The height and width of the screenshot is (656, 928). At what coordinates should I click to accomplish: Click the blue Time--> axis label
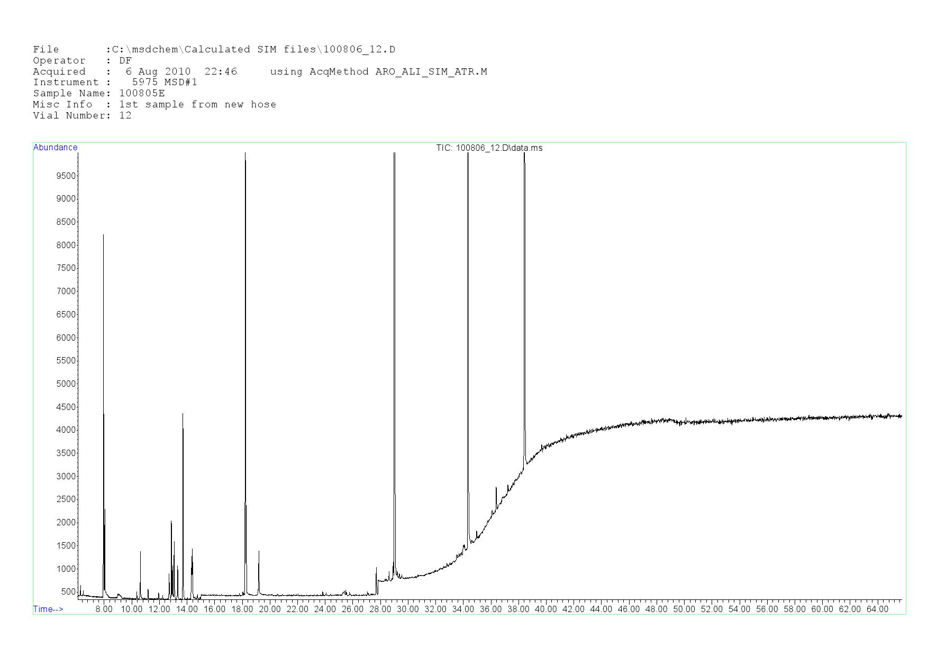point(48,609)
